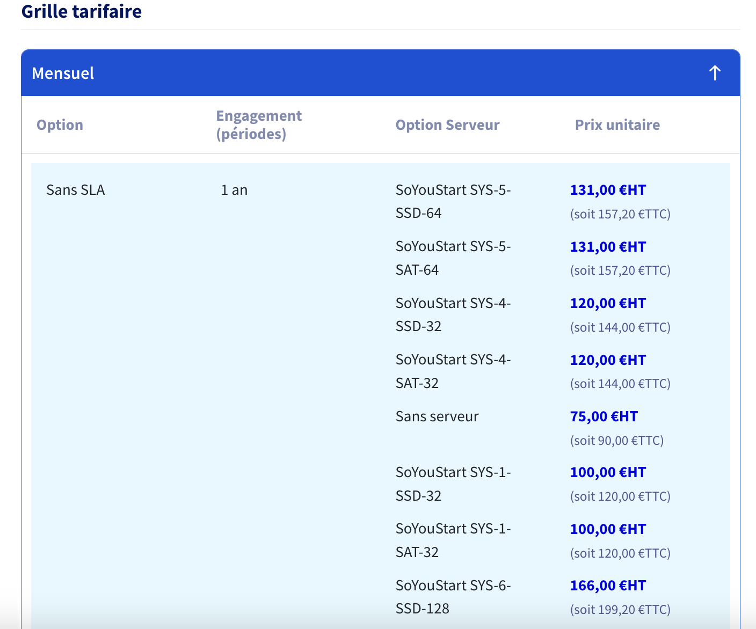Click the Mensuel accordion header title

pos(63,74)
